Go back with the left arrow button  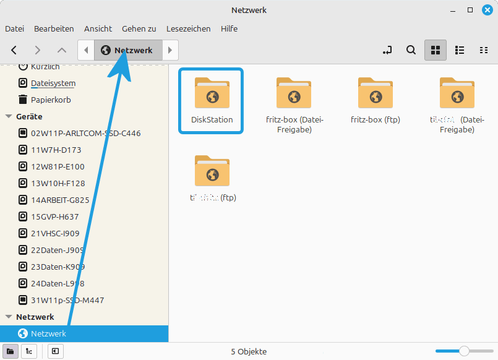point(14,50)
